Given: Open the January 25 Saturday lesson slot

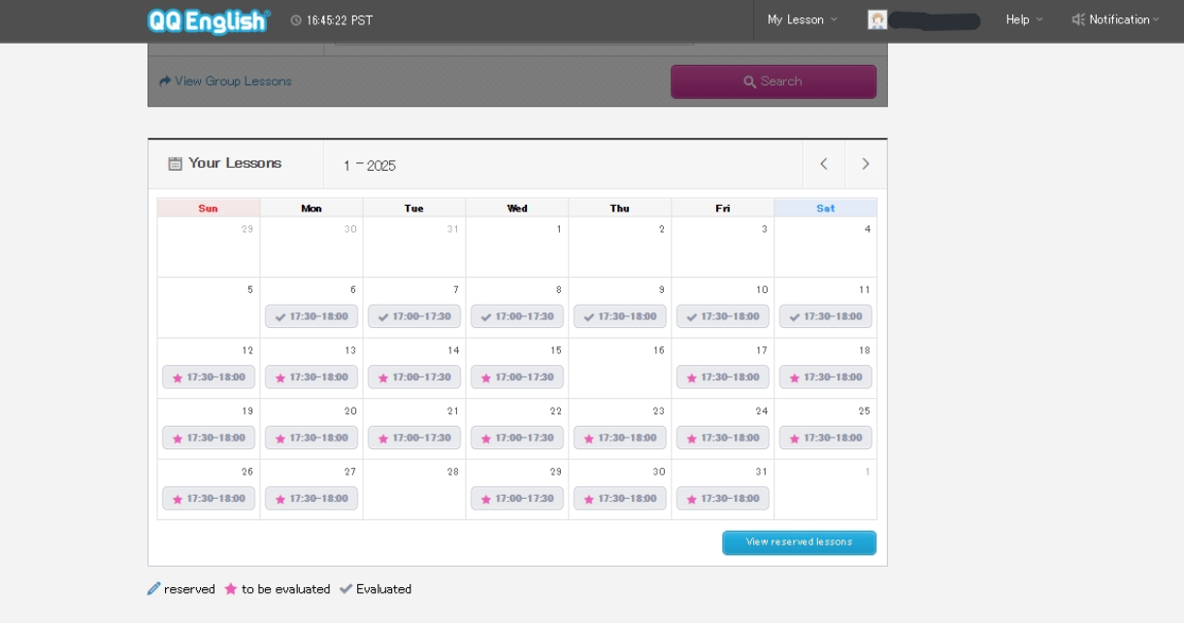Looking at the screenshot, I should tap(826, 439).
